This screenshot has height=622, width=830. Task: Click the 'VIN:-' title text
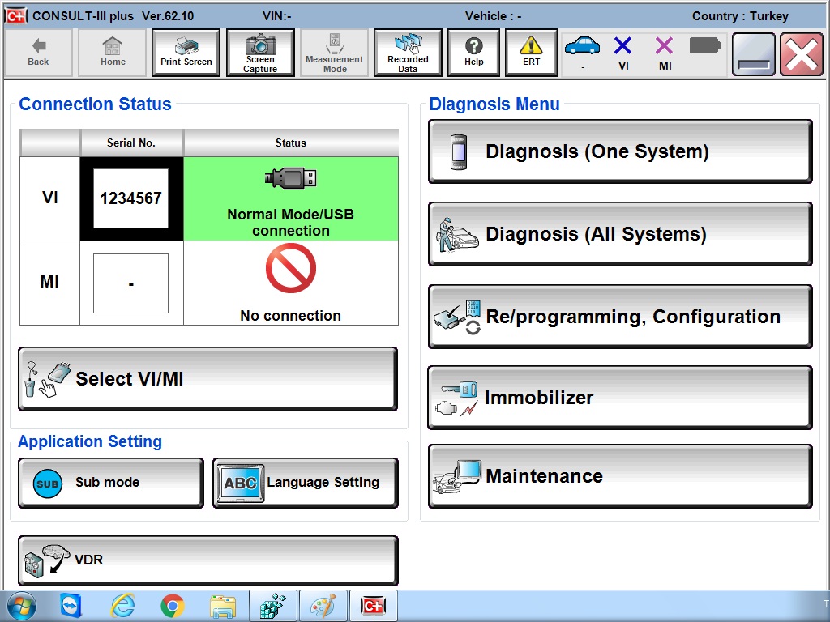pos(277,16)
